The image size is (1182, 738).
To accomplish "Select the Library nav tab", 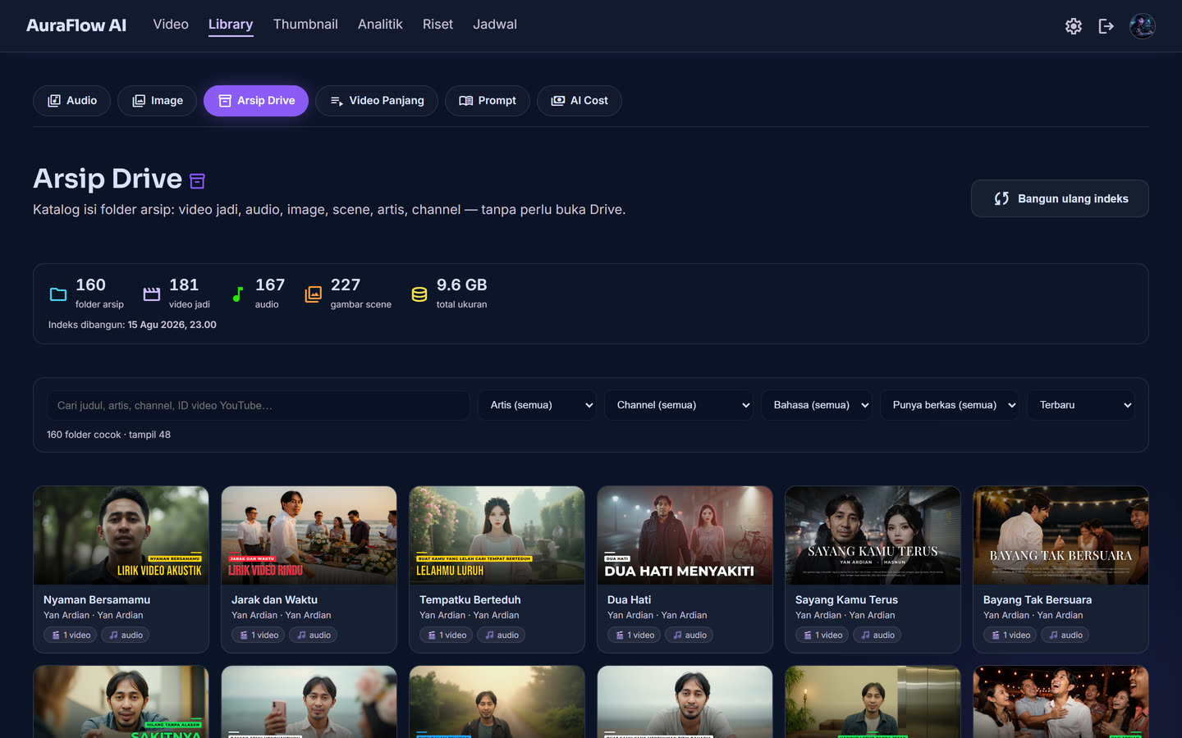I will pyautogui.click(x=231, y=25).
